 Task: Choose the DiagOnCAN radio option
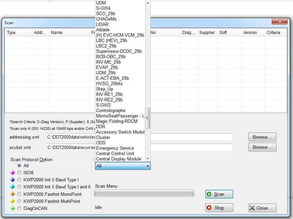click(x=19, y=208)
